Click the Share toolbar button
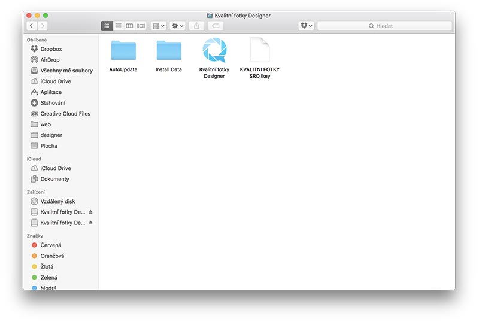This screenshot has width=479, height=328. coord(196,26)
